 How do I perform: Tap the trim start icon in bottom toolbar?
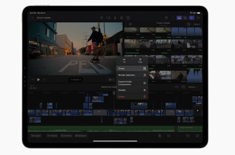tap(188, 136)
